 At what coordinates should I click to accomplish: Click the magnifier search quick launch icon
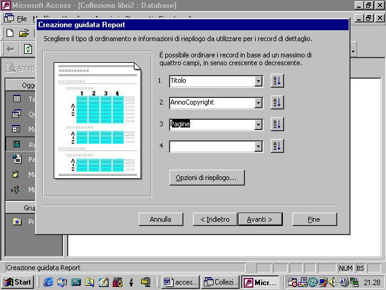89,282
